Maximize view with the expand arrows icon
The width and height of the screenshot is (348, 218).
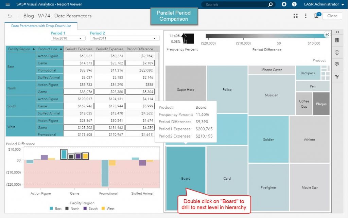tap(296, 16)
